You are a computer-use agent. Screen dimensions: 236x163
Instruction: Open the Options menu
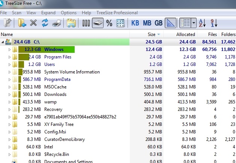[69, 13]
